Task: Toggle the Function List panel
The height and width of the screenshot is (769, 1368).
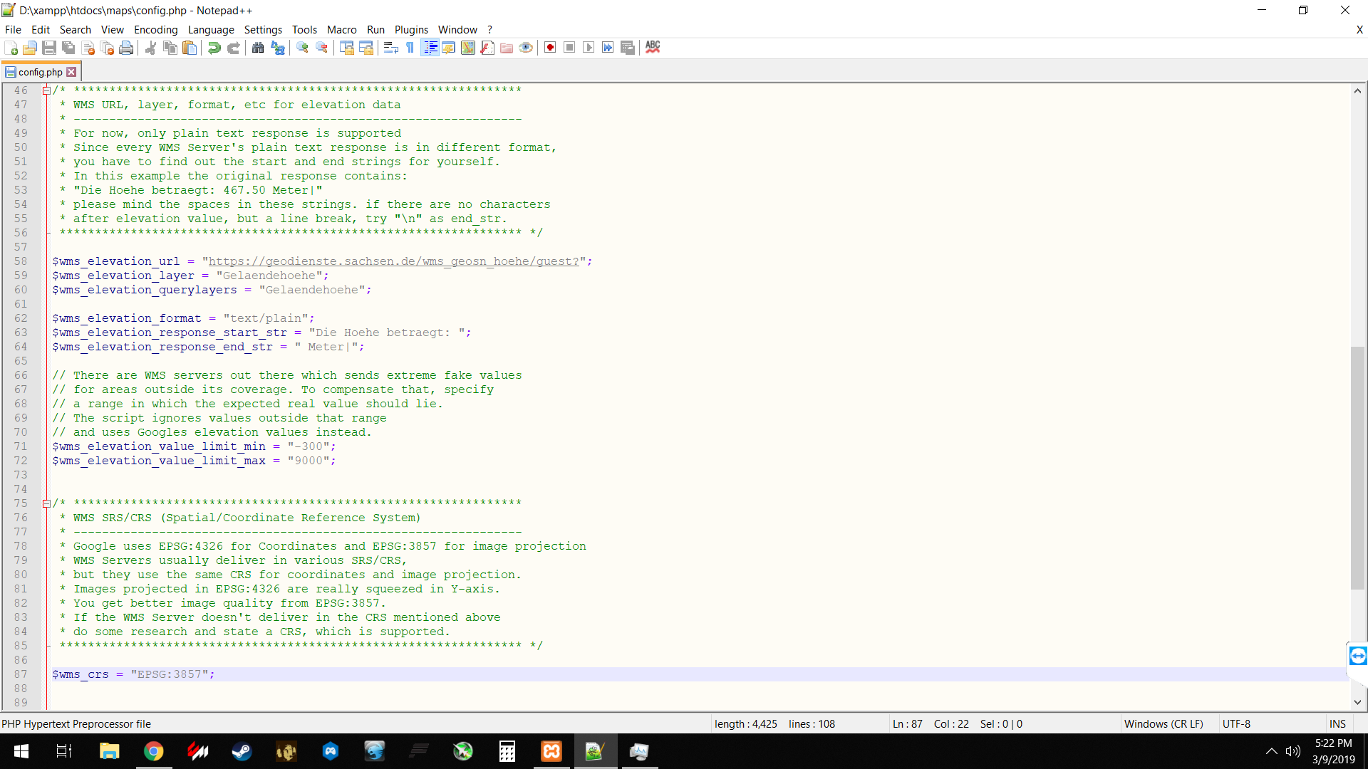Action: (x=487, y=48)
